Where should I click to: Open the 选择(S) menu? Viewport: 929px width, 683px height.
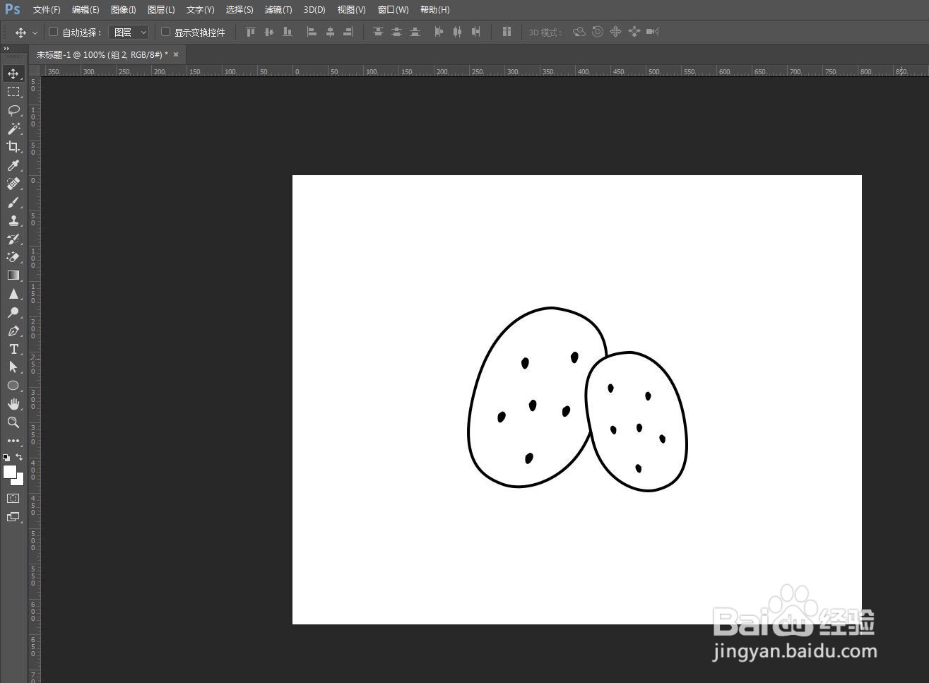coord(239,10)
